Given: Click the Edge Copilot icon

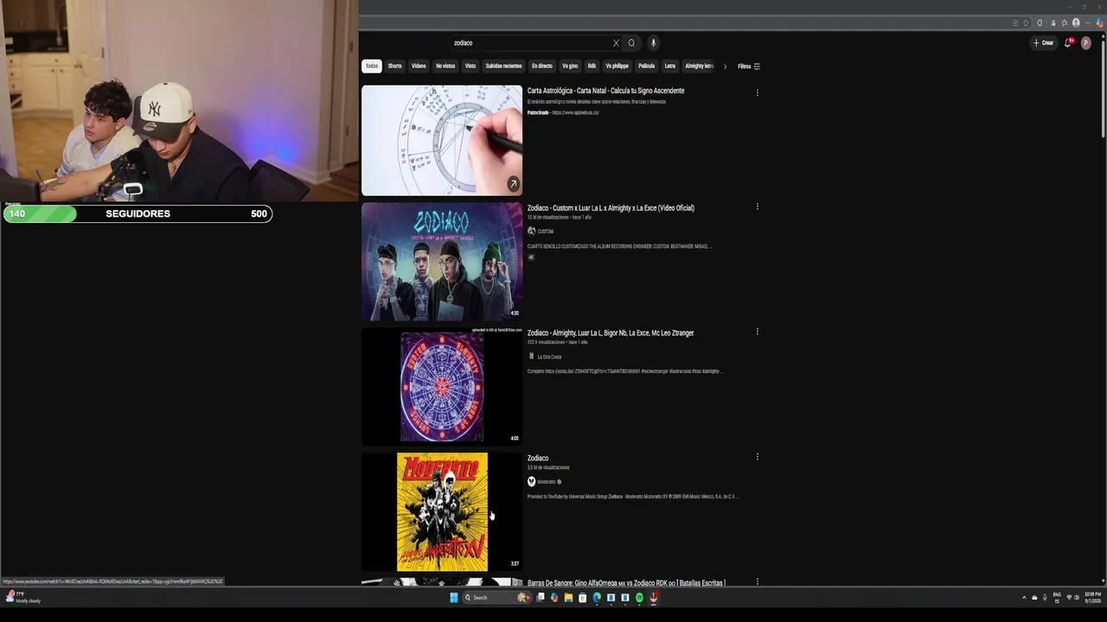Looking at the screenshot, I should [x=1100, y=22].
